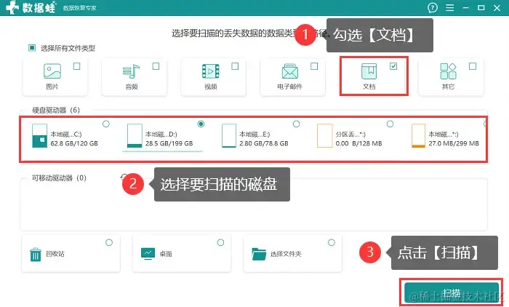Click the lost partition 128 MB icon
This screenshot has width=509, height=307.
coord(324,136)
